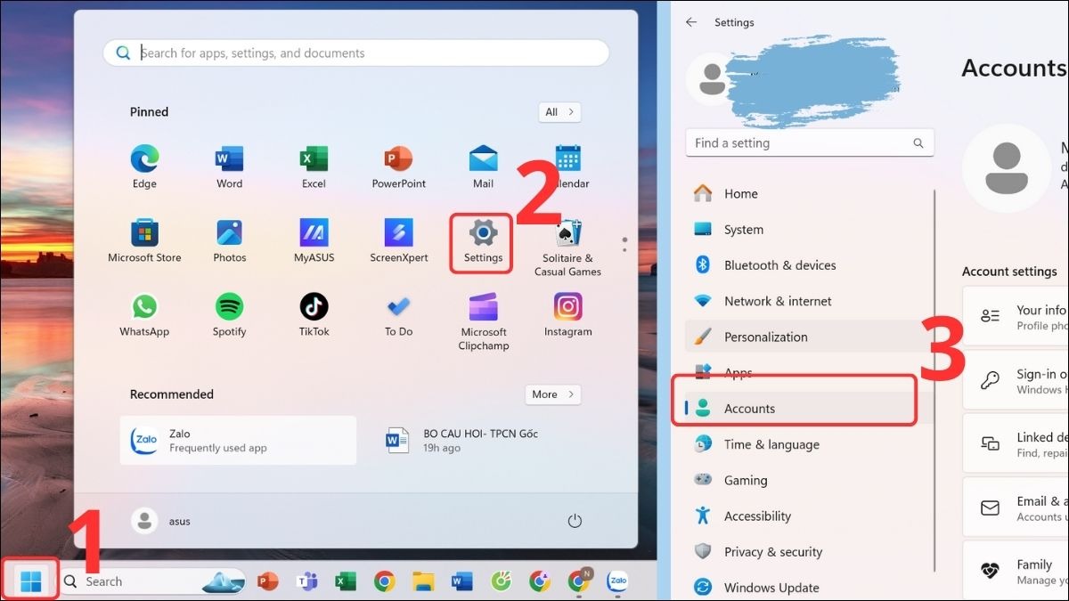Click the magnifier icon in Find a setting
Screen dimensions: 1069x601
[x=918, y=142]
